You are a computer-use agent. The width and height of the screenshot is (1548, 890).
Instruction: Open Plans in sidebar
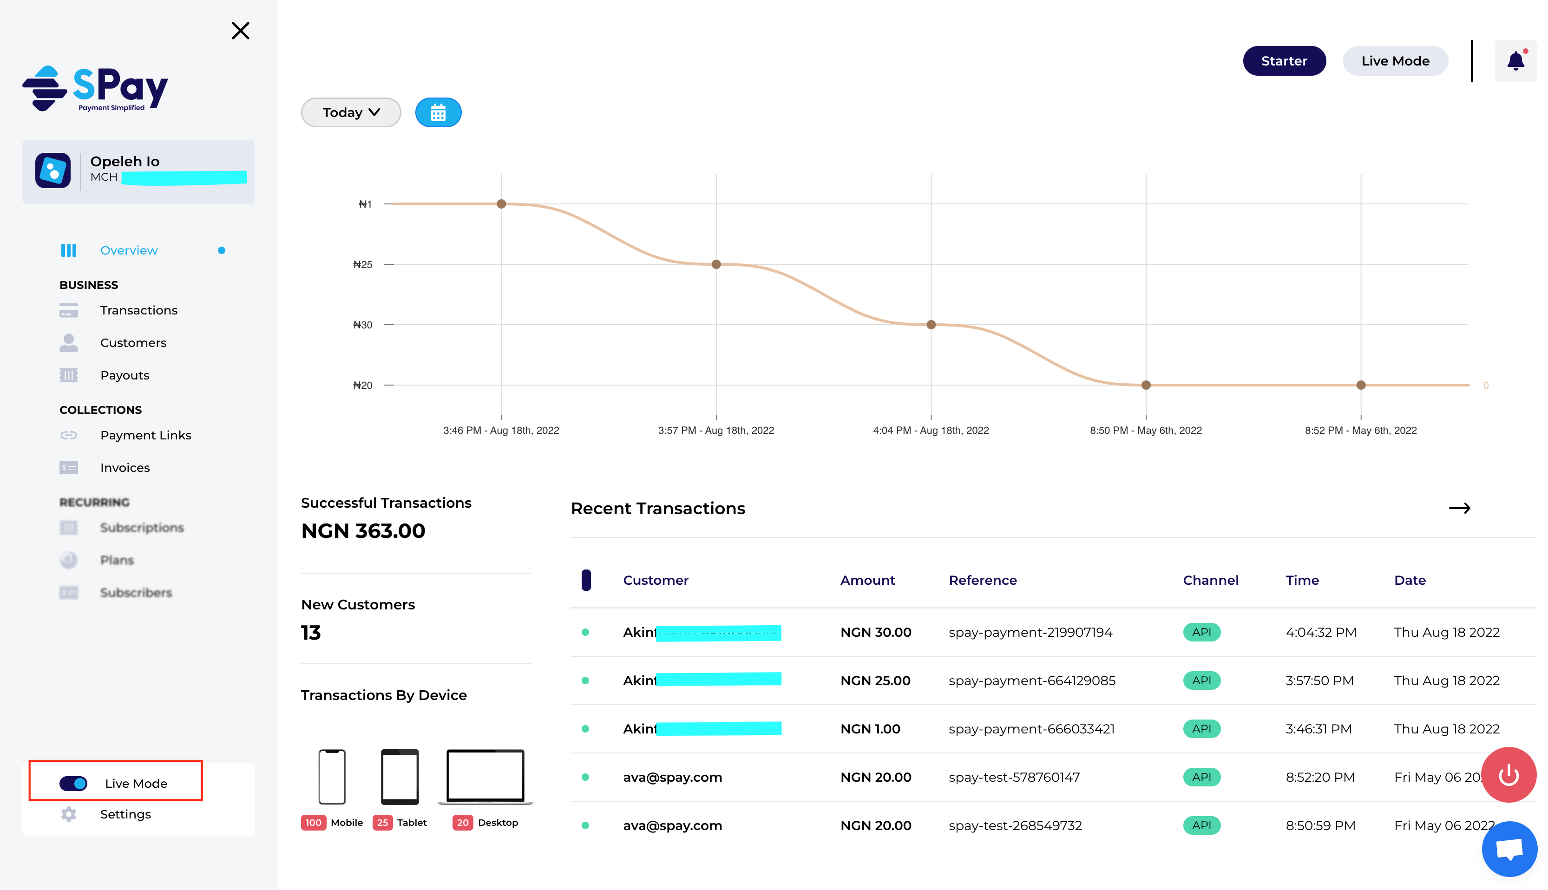click(117, 560)
